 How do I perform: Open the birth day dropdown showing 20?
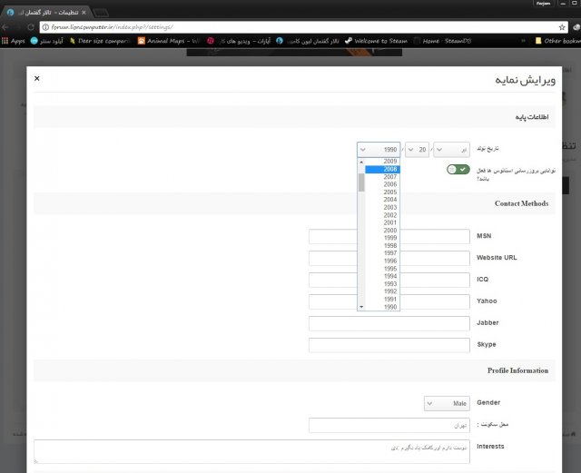418,149
